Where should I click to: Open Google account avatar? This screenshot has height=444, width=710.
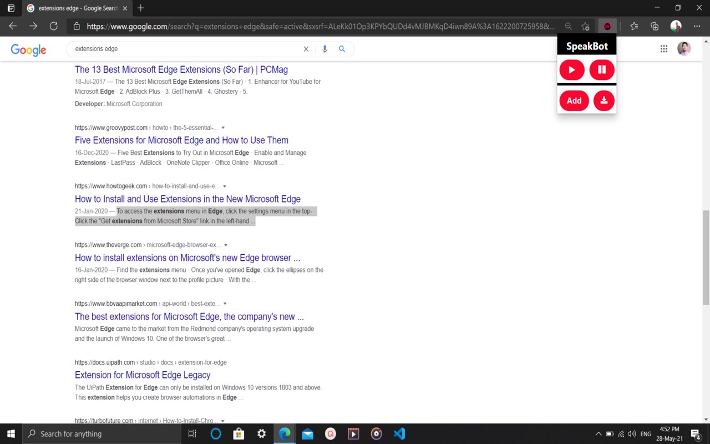684,49
